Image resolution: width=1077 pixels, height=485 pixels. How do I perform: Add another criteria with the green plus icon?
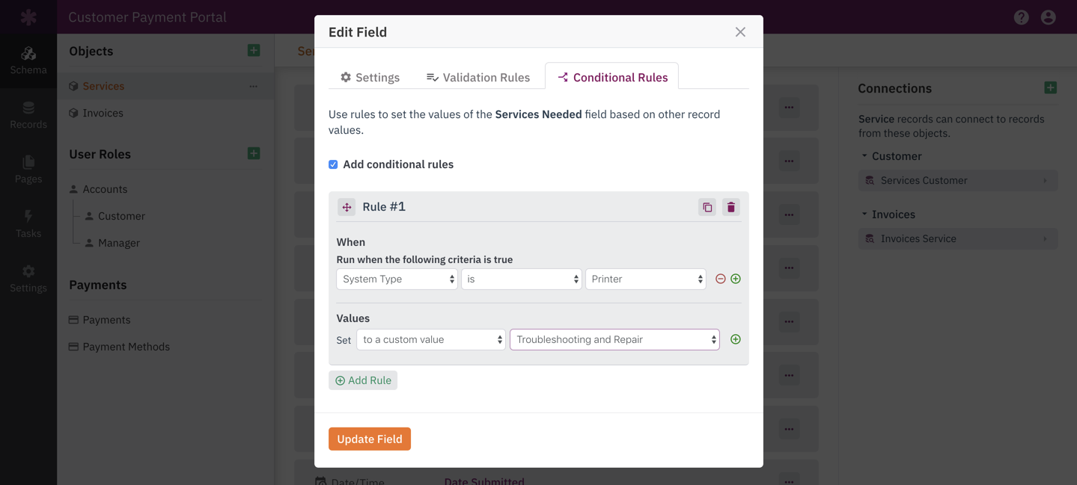pyautogui.click(x=736, y=279)
